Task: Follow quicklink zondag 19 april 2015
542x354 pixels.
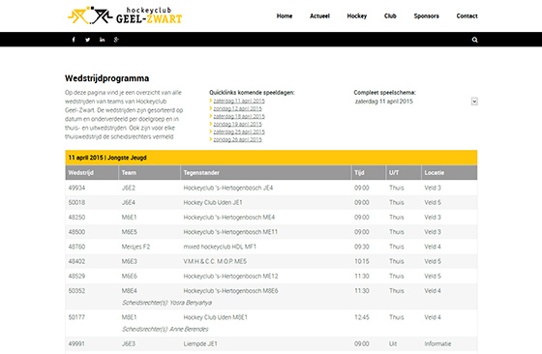Action: coord(237,124)
